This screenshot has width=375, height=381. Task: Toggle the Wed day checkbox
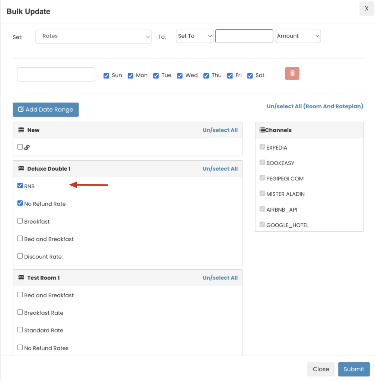pos(180,76)
